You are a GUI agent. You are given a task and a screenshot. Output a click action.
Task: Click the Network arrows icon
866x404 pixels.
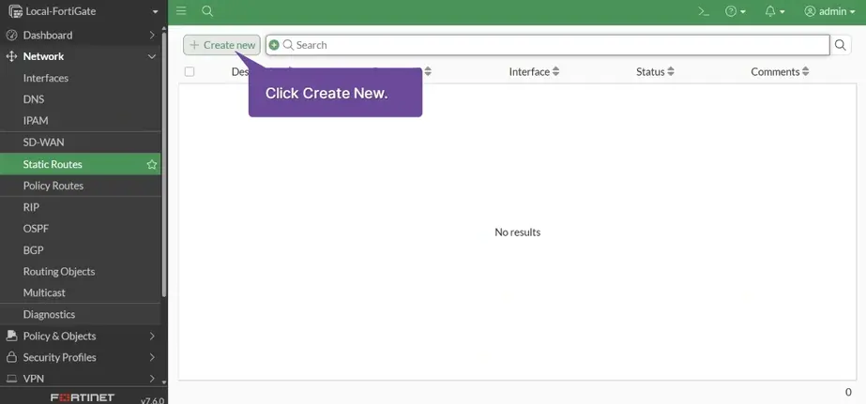(x=11, y=56)
